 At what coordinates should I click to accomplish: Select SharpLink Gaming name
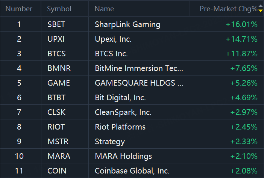[127, 24]
